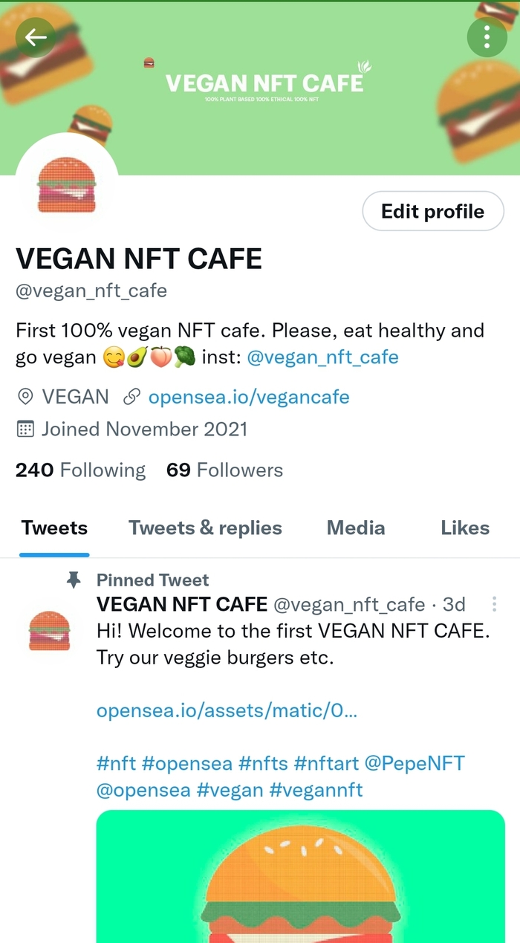
Task: Tap the location pin icon beside VEGAN
Action: click(25, 397)
